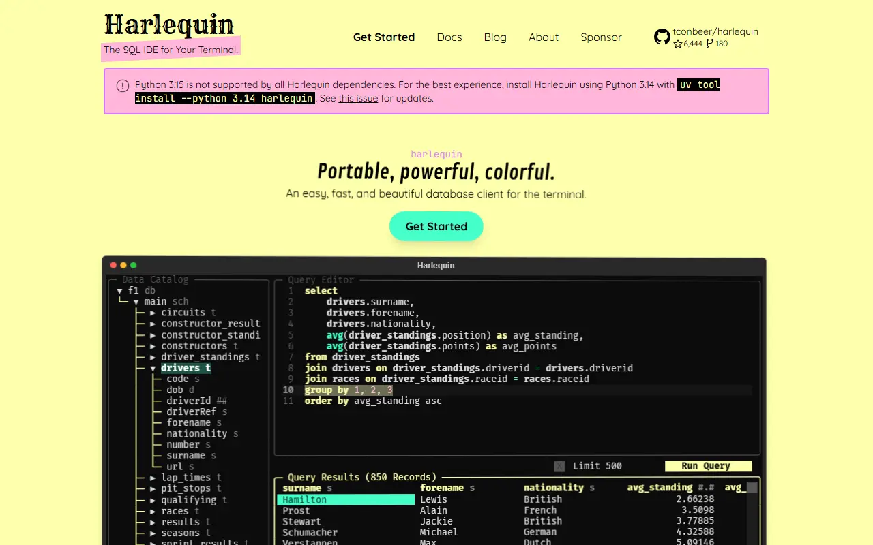Expand the circuits table in Data Catalog

point(153,313)
